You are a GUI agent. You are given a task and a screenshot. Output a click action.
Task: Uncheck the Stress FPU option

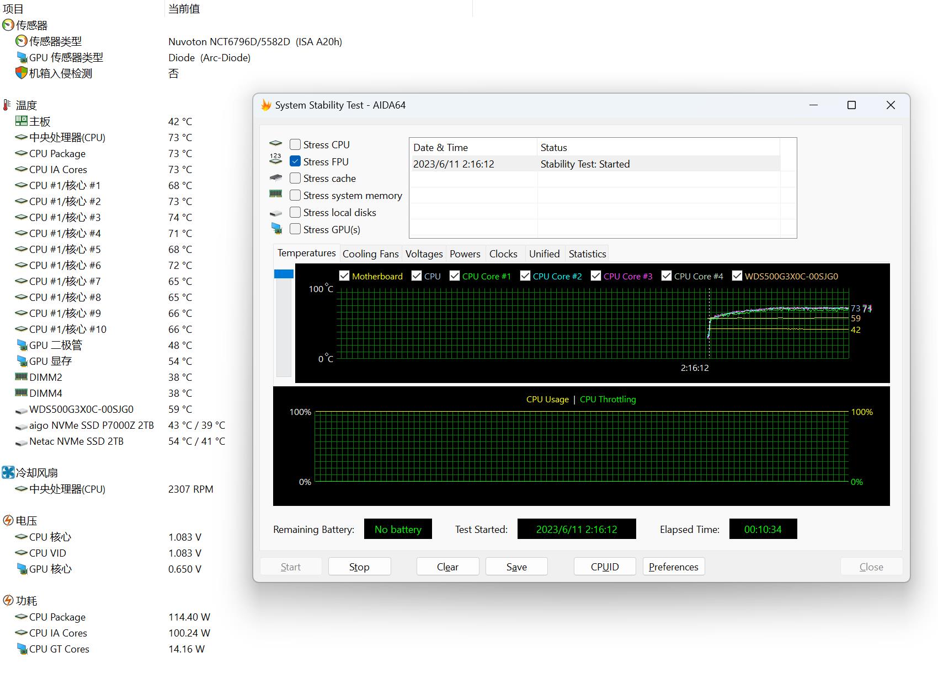[295, 161]
